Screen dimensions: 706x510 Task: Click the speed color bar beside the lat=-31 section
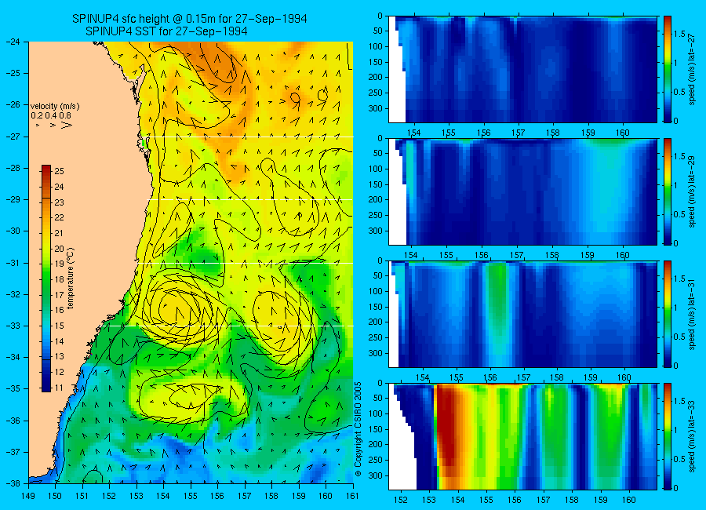tap(667, 314)
